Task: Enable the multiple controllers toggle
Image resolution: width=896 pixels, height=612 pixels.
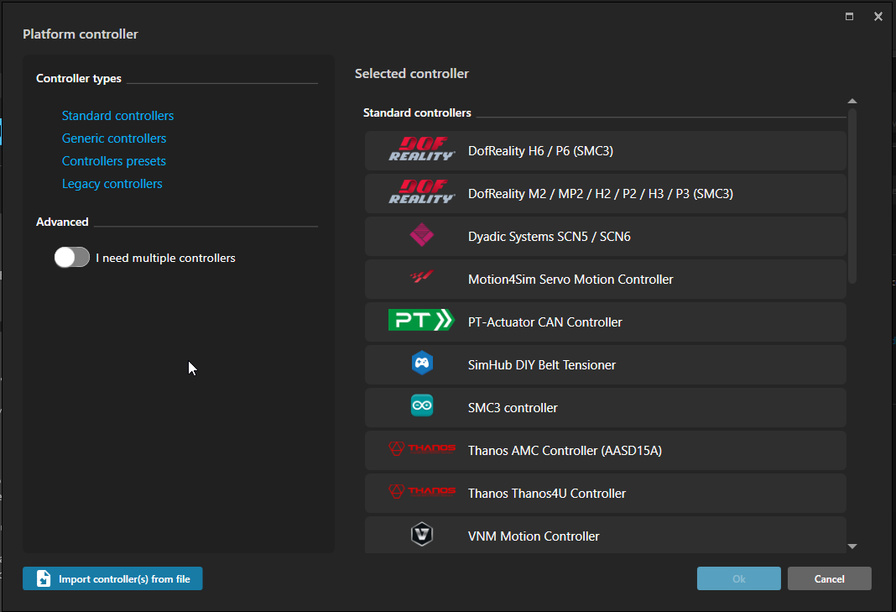Action: click(x=72, y=258)
